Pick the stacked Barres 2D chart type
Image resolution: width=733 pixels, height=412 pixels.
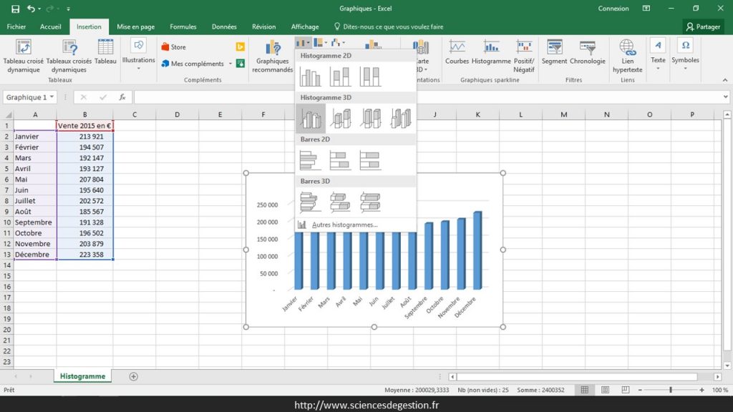[x=339, y=159]
